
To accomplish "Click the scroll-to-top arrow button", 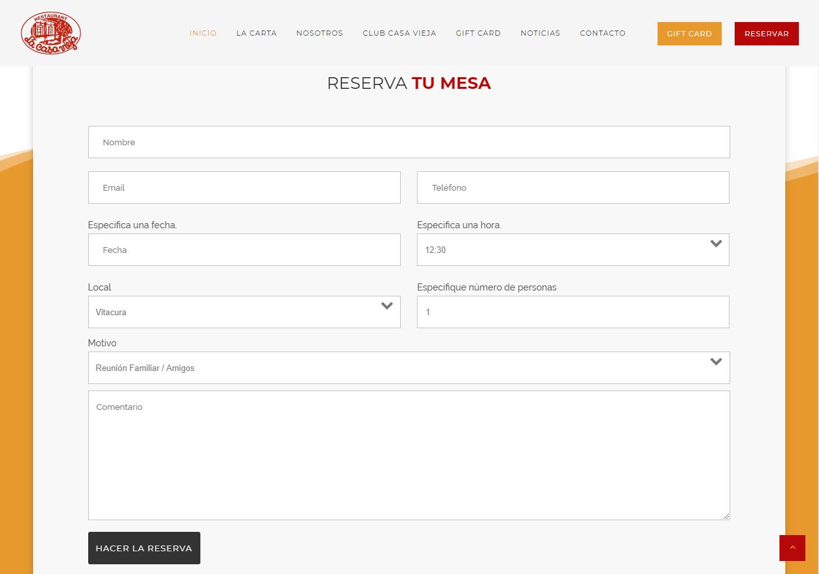I will (792, 548).
